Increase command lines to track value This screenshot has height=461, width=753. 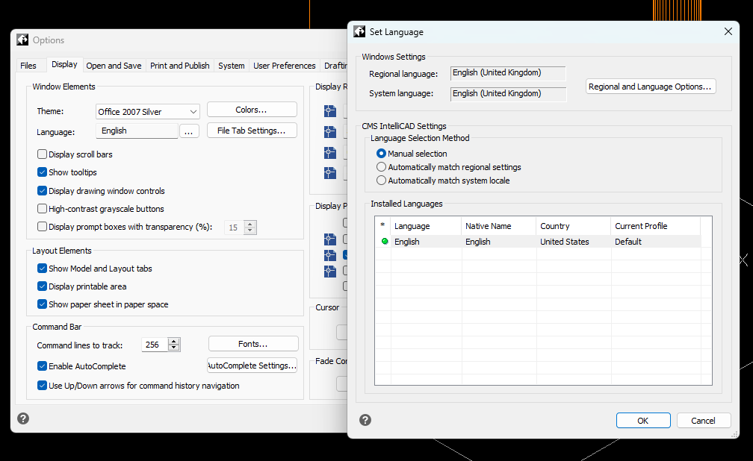pyautogui.click(x=174, y=341)
